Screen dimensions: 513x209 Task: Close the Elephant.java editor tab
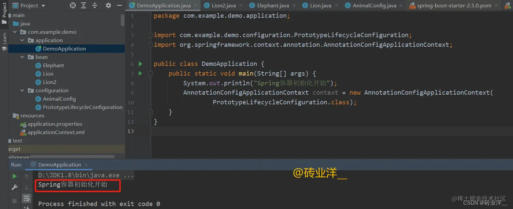[x=294, y=6]
